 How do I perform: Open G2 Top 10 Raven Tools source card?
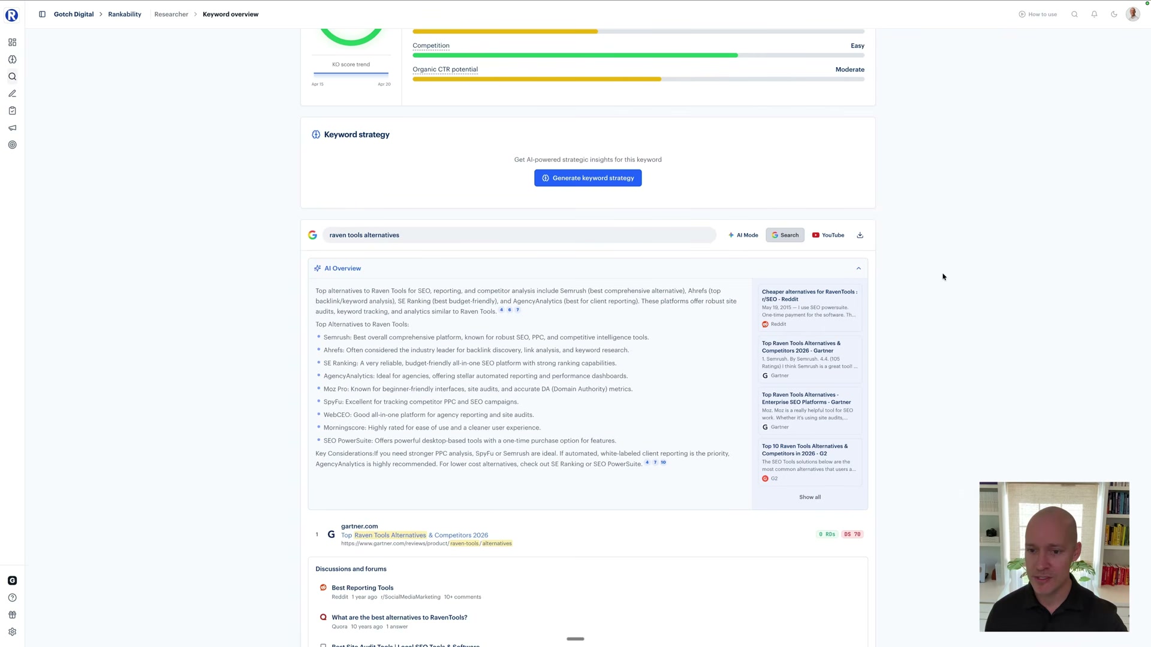(810, 462)
